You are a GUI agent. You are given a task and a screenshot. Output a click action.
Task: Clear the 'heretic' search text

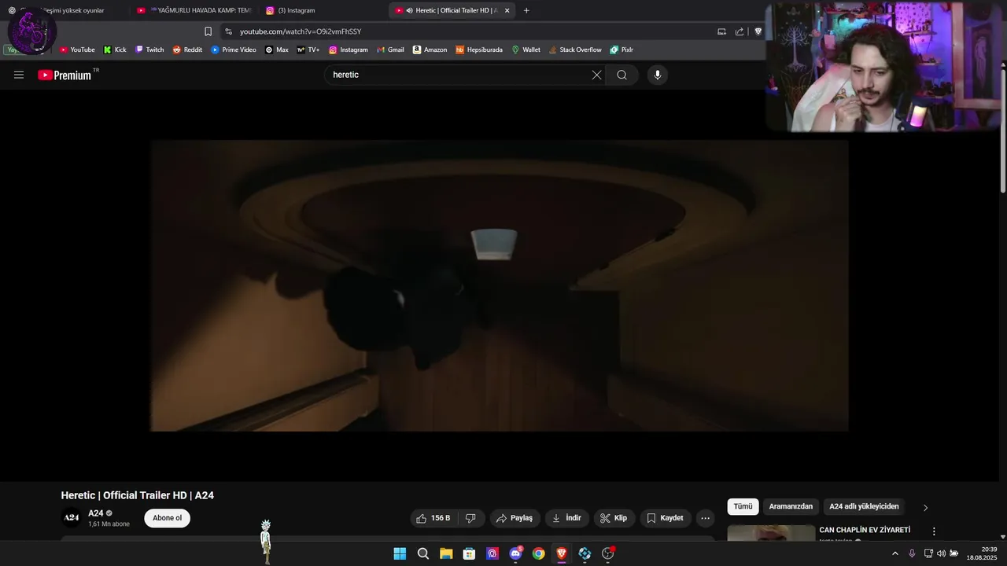tap(596, 75)
